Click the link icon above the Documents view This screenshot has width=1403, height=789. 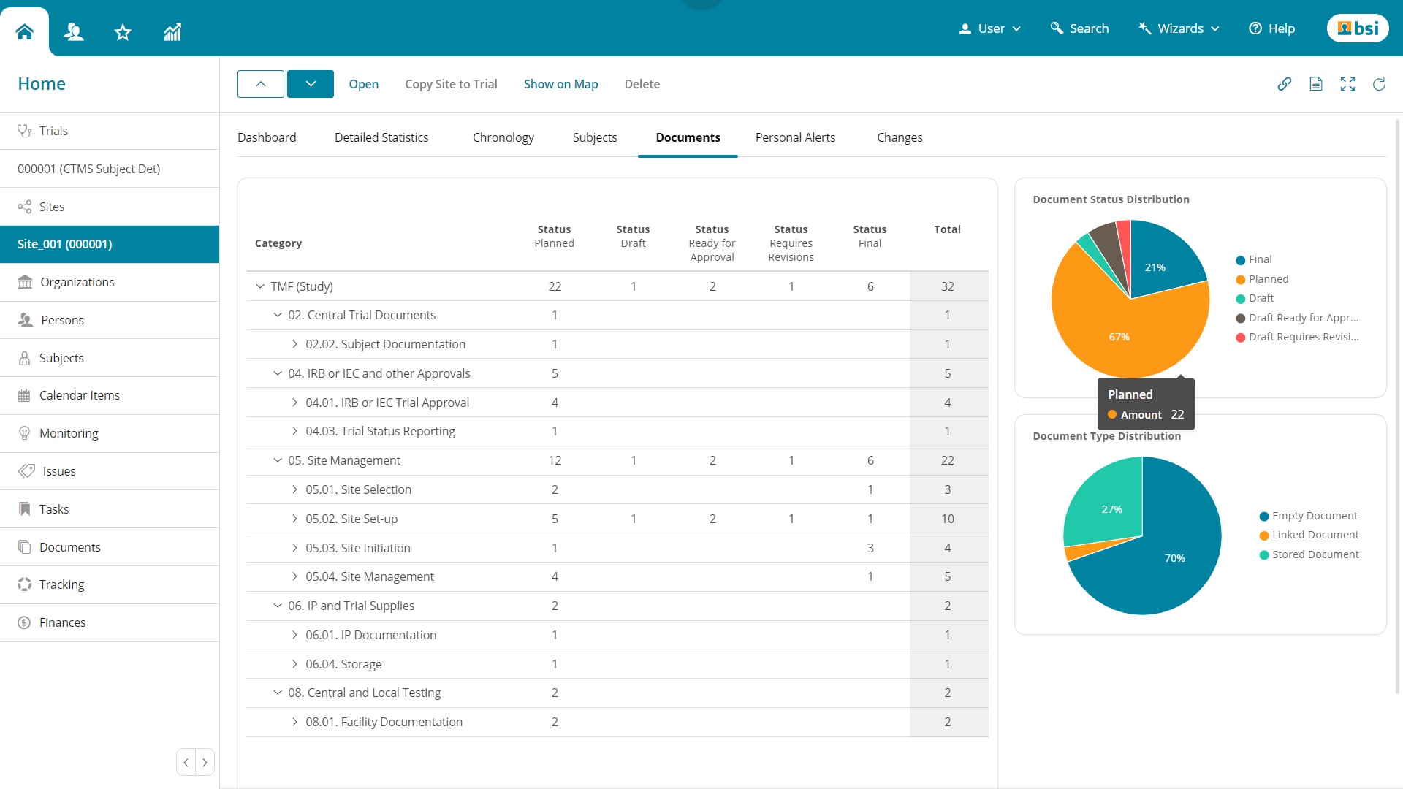(1285, 84)
